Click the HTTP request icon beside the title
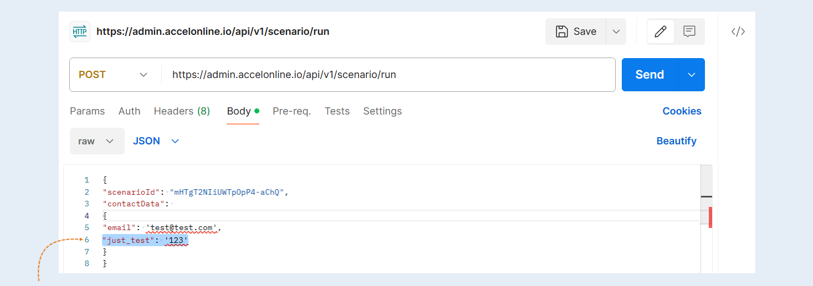The width and height of the screenshot is (813, 286). [x=79, y=32]
